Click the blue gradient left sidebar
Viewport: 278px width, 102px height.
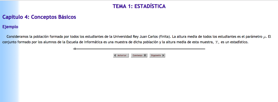click(9, 51)
